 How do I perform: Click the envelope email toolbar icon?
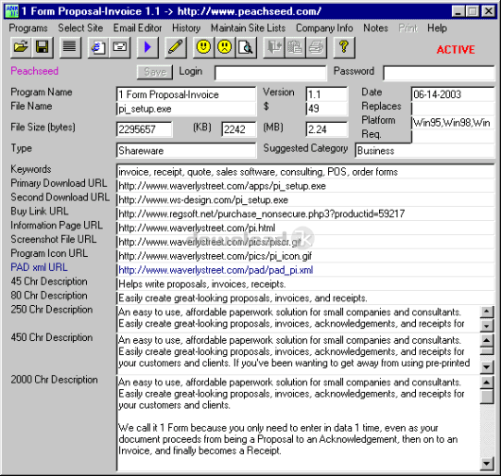point(119,47)
